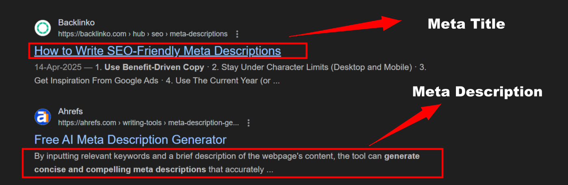Open the 'Free AI Meta Description Generator' result

(x=130, y=140)
